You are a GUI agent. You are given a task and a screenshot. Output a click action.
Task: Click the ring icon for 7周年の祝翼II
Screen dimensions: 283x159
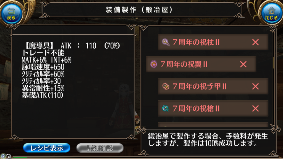154,64
